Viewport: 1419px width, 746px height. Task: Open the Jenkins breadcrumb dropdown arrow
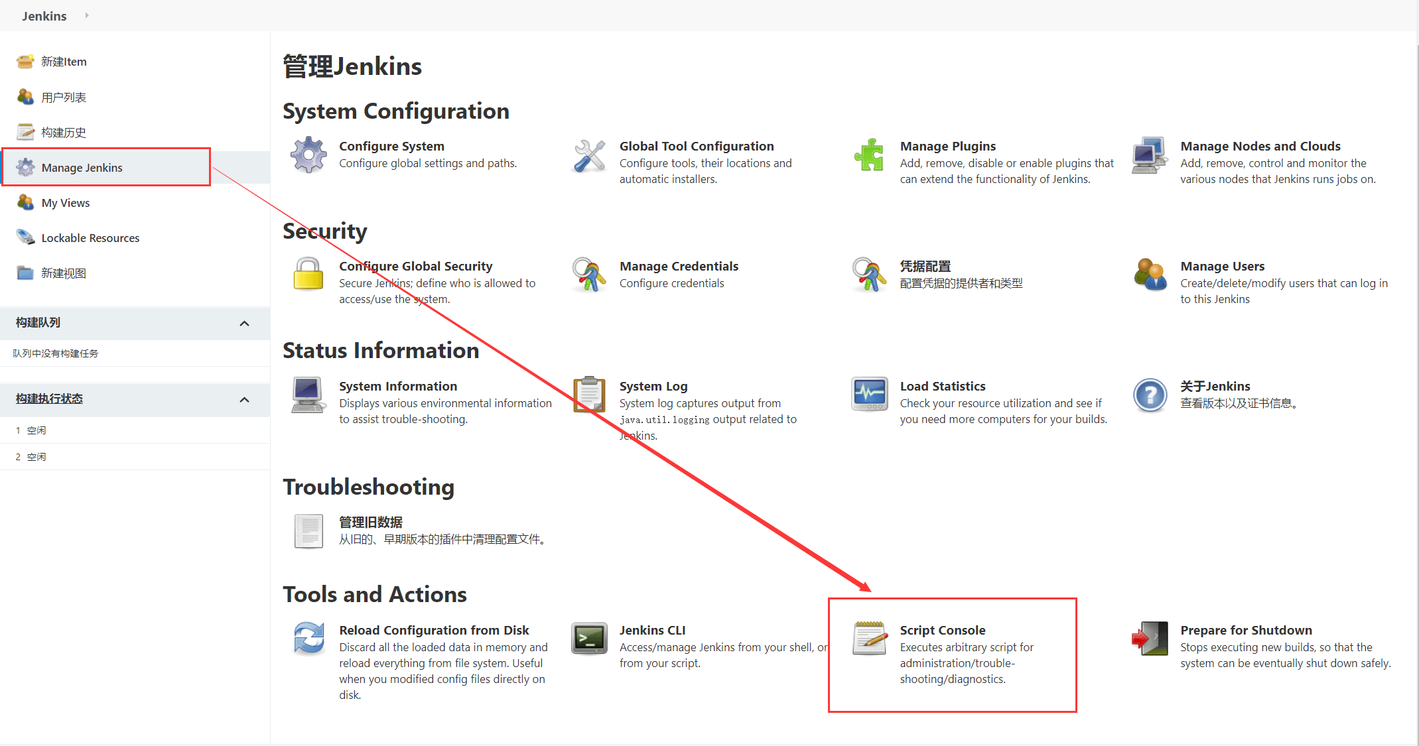[87, 15]
